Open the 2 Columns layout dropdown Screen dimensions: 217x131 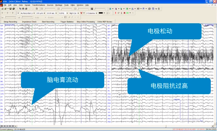coord(96,13)
